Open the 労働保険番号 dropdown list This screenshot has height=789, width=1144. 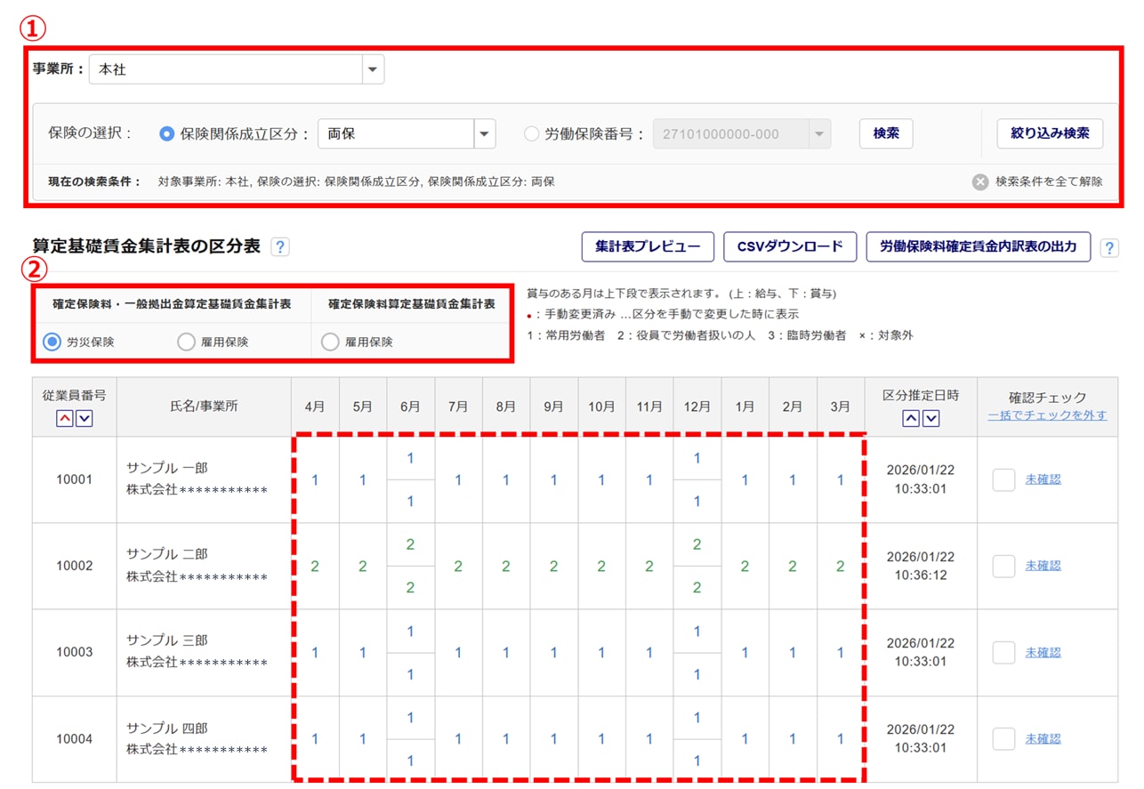pyautogui.click(x=818, y=134)
